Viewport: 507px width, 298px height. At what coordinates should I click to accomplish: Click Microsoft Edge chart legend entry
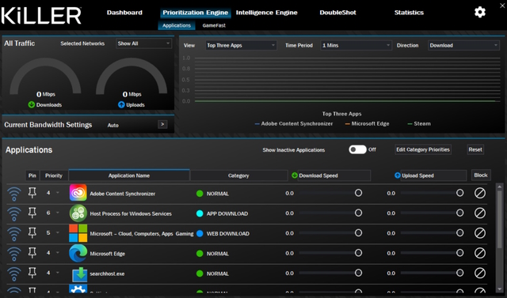click(367, 123)
